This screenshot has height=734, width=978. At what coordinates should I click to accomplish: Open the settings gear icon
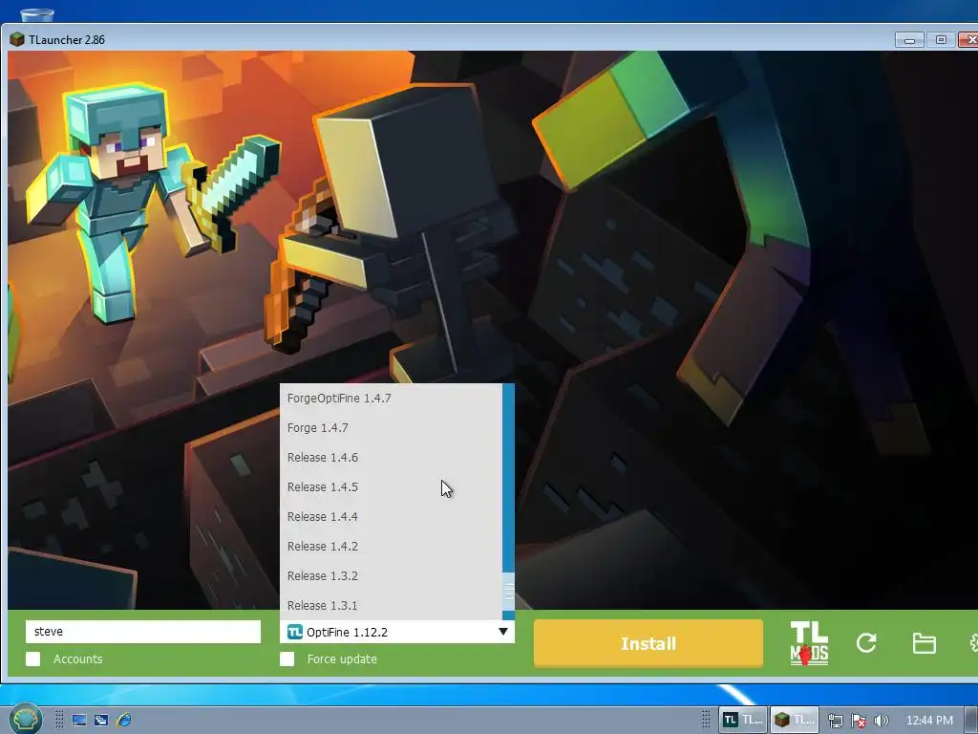[973, 643]
